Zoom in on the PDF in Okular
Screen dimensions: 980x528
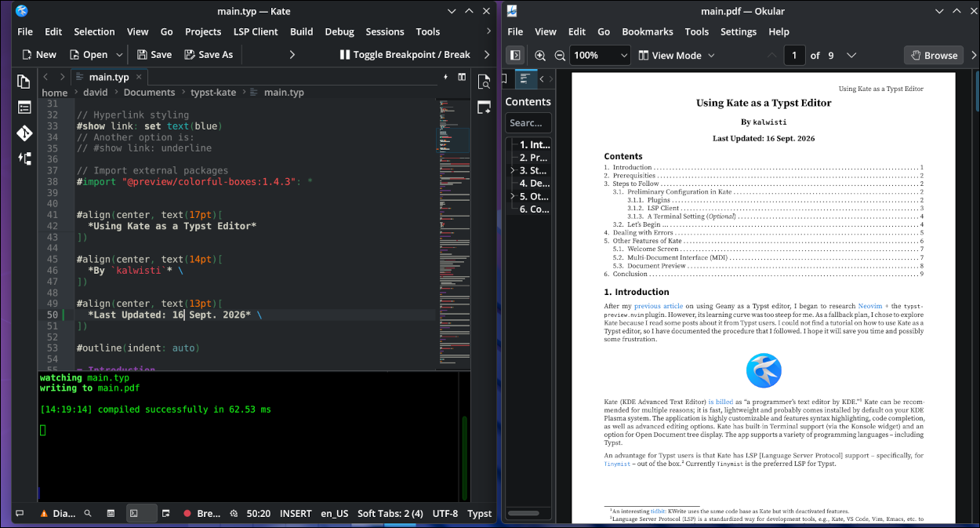click(x=540, y=55)
